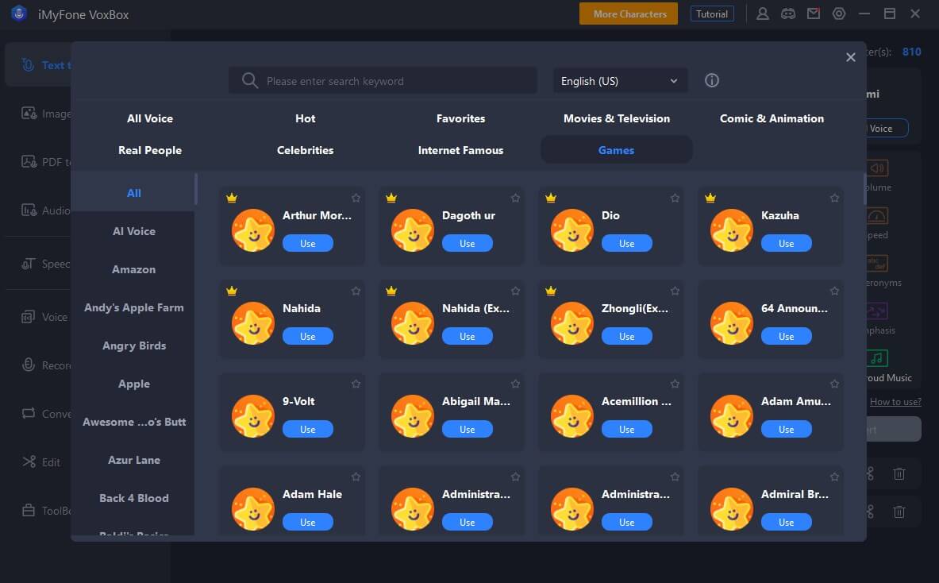Select the All category in sidebar

[x=133, y=193]
